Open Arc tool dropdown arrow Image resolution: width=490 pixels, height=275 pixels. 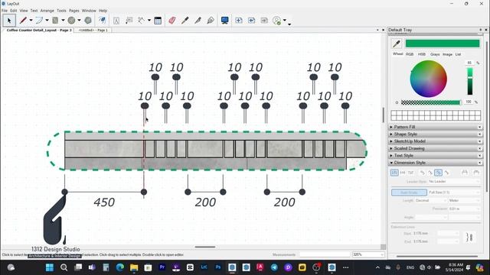point(47,21)
